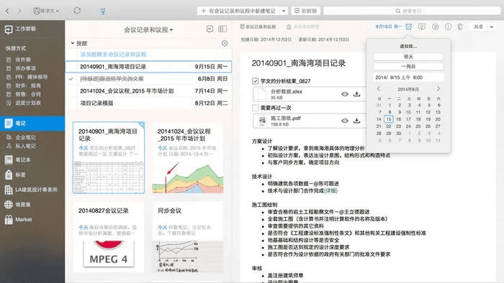Download 施工图纸.pdf attachment
504x283 pixels.
pyautogui.click(x=356, y=121)
